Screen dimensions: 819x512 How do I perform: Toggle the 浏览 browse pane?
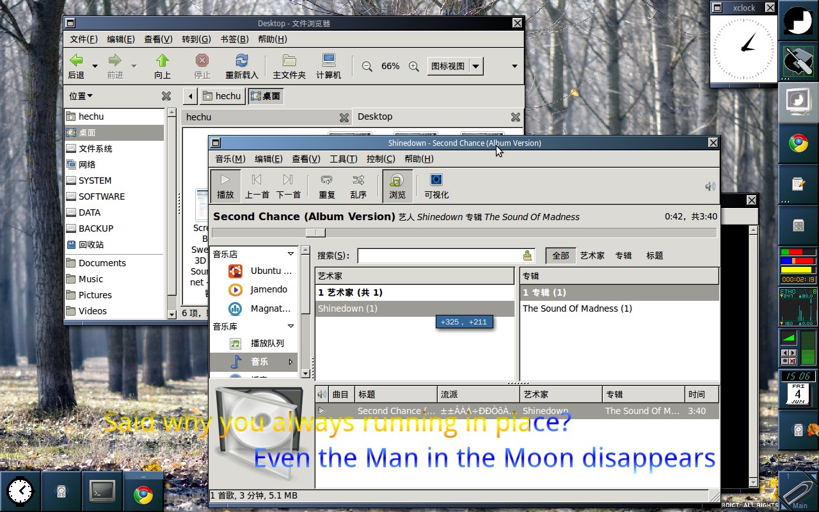coord(397,186)
